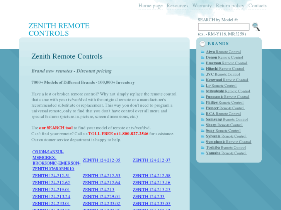
Task: Click the folder icon beside Mitsubishi
Action: (203, 91)
